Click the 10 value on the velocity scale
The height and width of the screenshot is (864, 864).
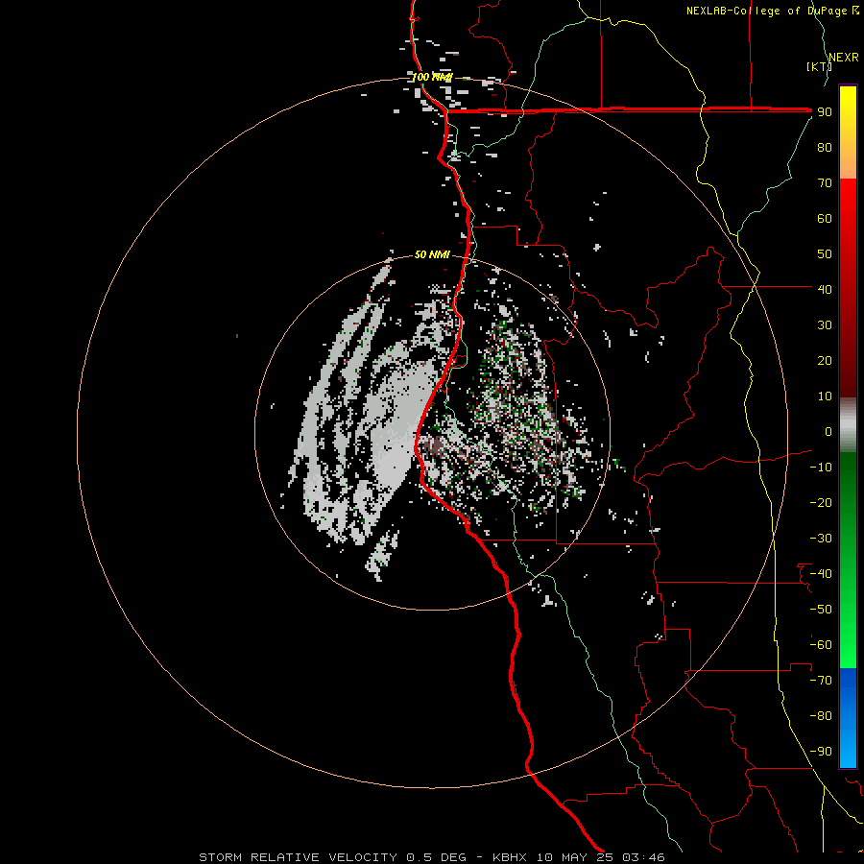click(x=825, y=396)
